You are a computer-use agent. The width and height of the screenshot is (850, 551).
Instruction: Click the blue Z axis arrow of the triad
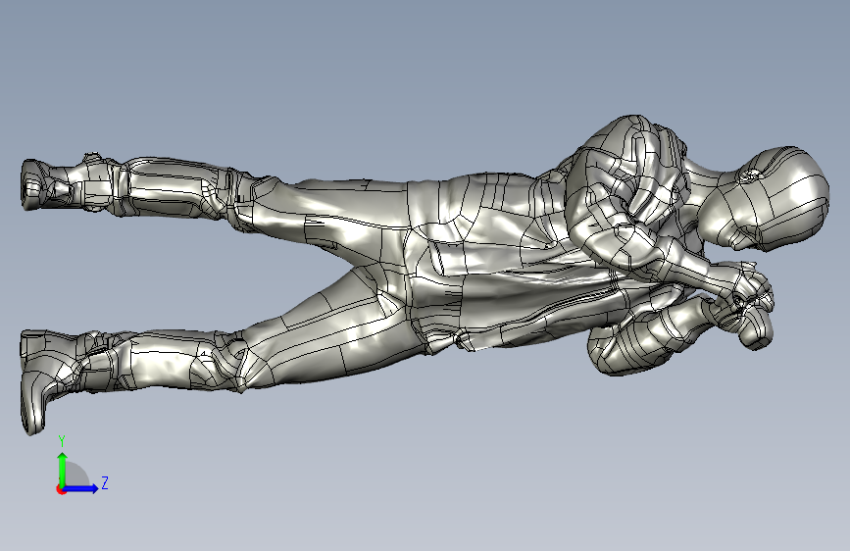click(x=80, y=488)
